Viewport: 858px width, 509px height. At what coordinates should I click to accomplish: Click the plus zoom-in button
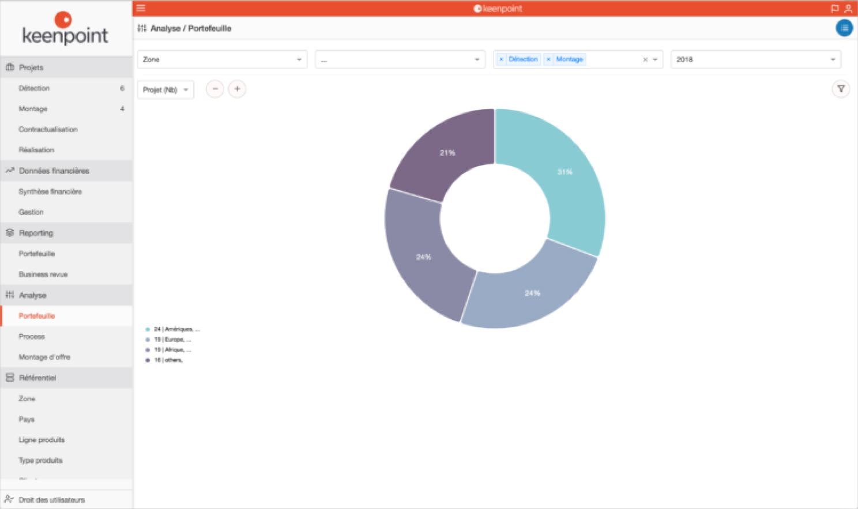(237, 89)
